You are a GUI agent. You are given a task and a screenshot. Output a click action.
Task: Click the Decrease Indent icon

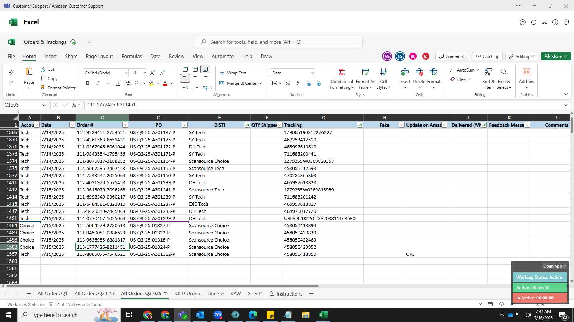pos(185,88)
